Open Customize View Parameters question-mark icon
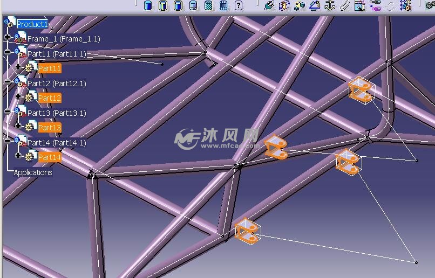Viewport: 435px width, 278px height. [x=239, y=5]
